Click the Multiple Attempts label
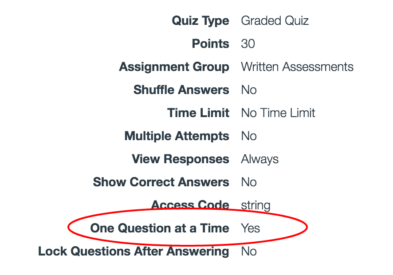This screenshot has height=275, width=393. click(177, 136)
